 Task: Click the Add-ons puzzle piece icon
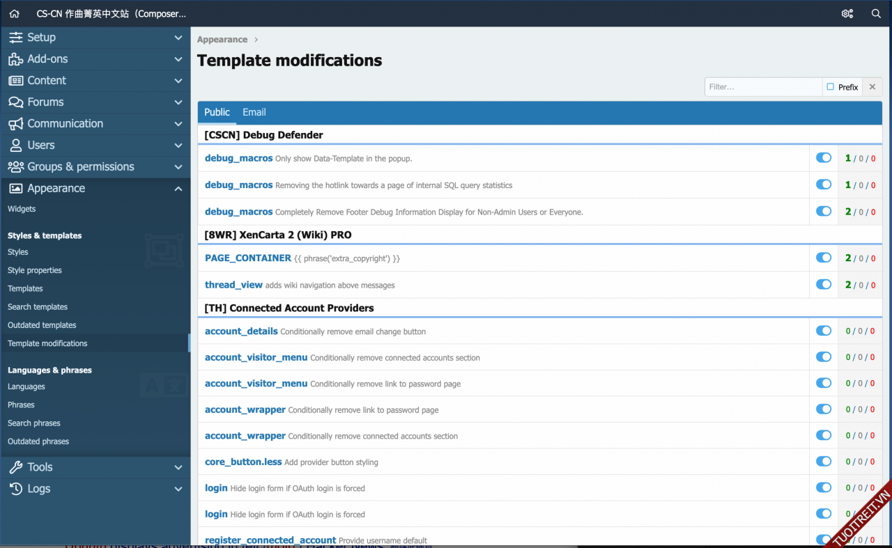[15, 59]
